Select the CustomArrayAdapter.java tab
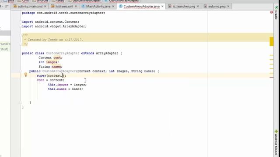 pos(141,7)
